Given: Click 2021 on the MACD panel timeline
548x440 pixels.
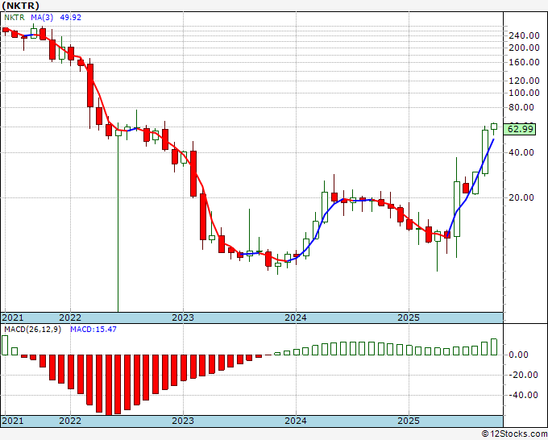Looking at the screenshot, I should click(x=13, y=421).
